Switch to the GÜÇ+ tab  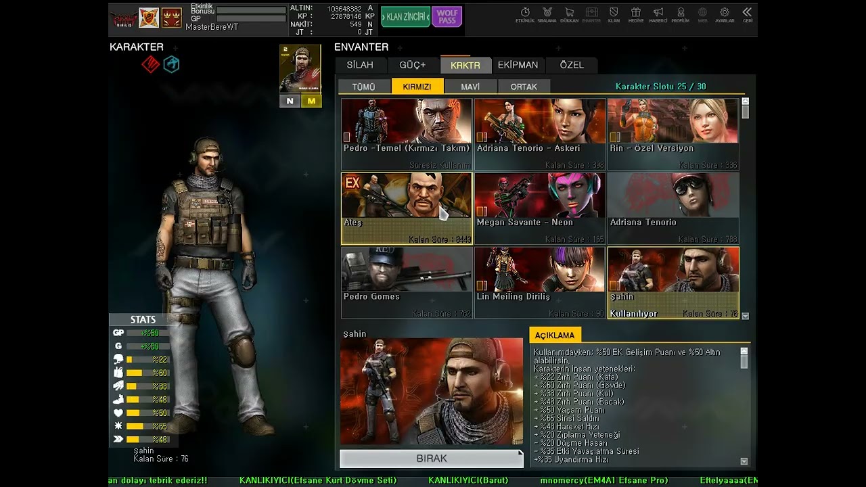413,65
